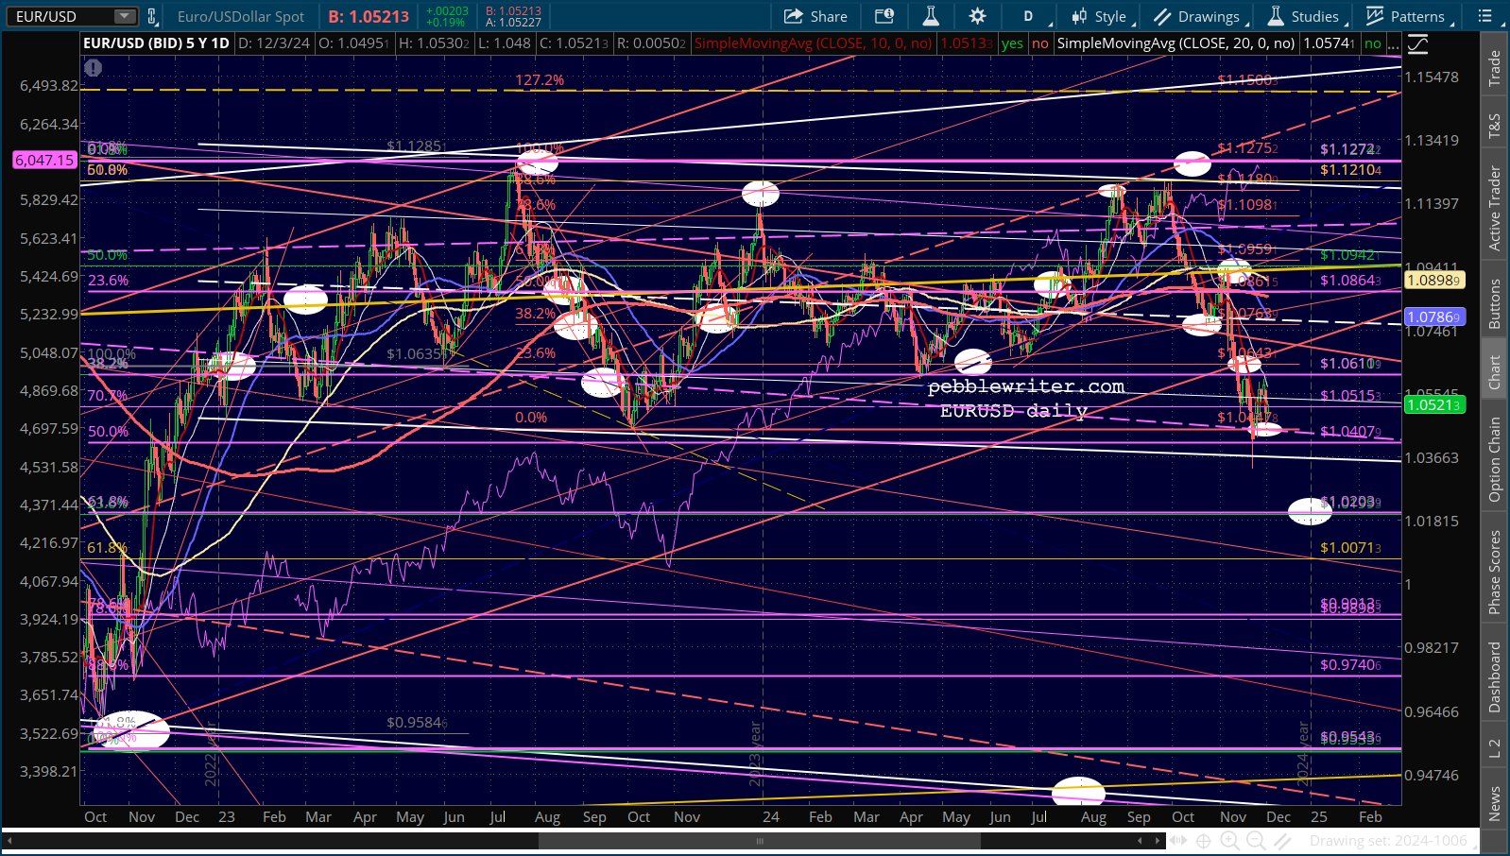Click the B: 1.05213 bid quote
This screenshot has height=856, width=1510.
[369, 16]
